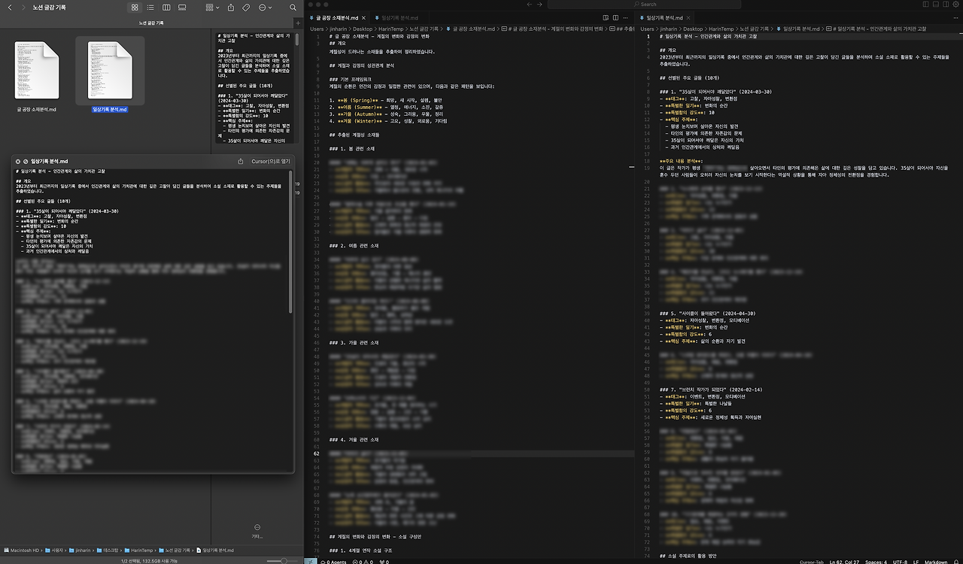Click Cursor(으)로 열기 button in Quick Look
This screenshot has height=564, width=963.
271,161
